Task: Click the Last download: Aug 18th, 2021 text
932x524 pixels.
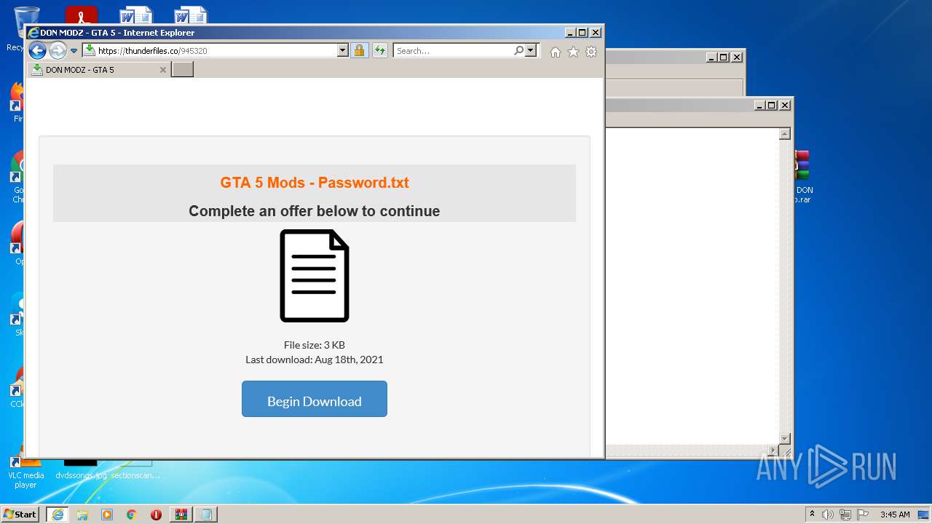Action: point(315,360)
